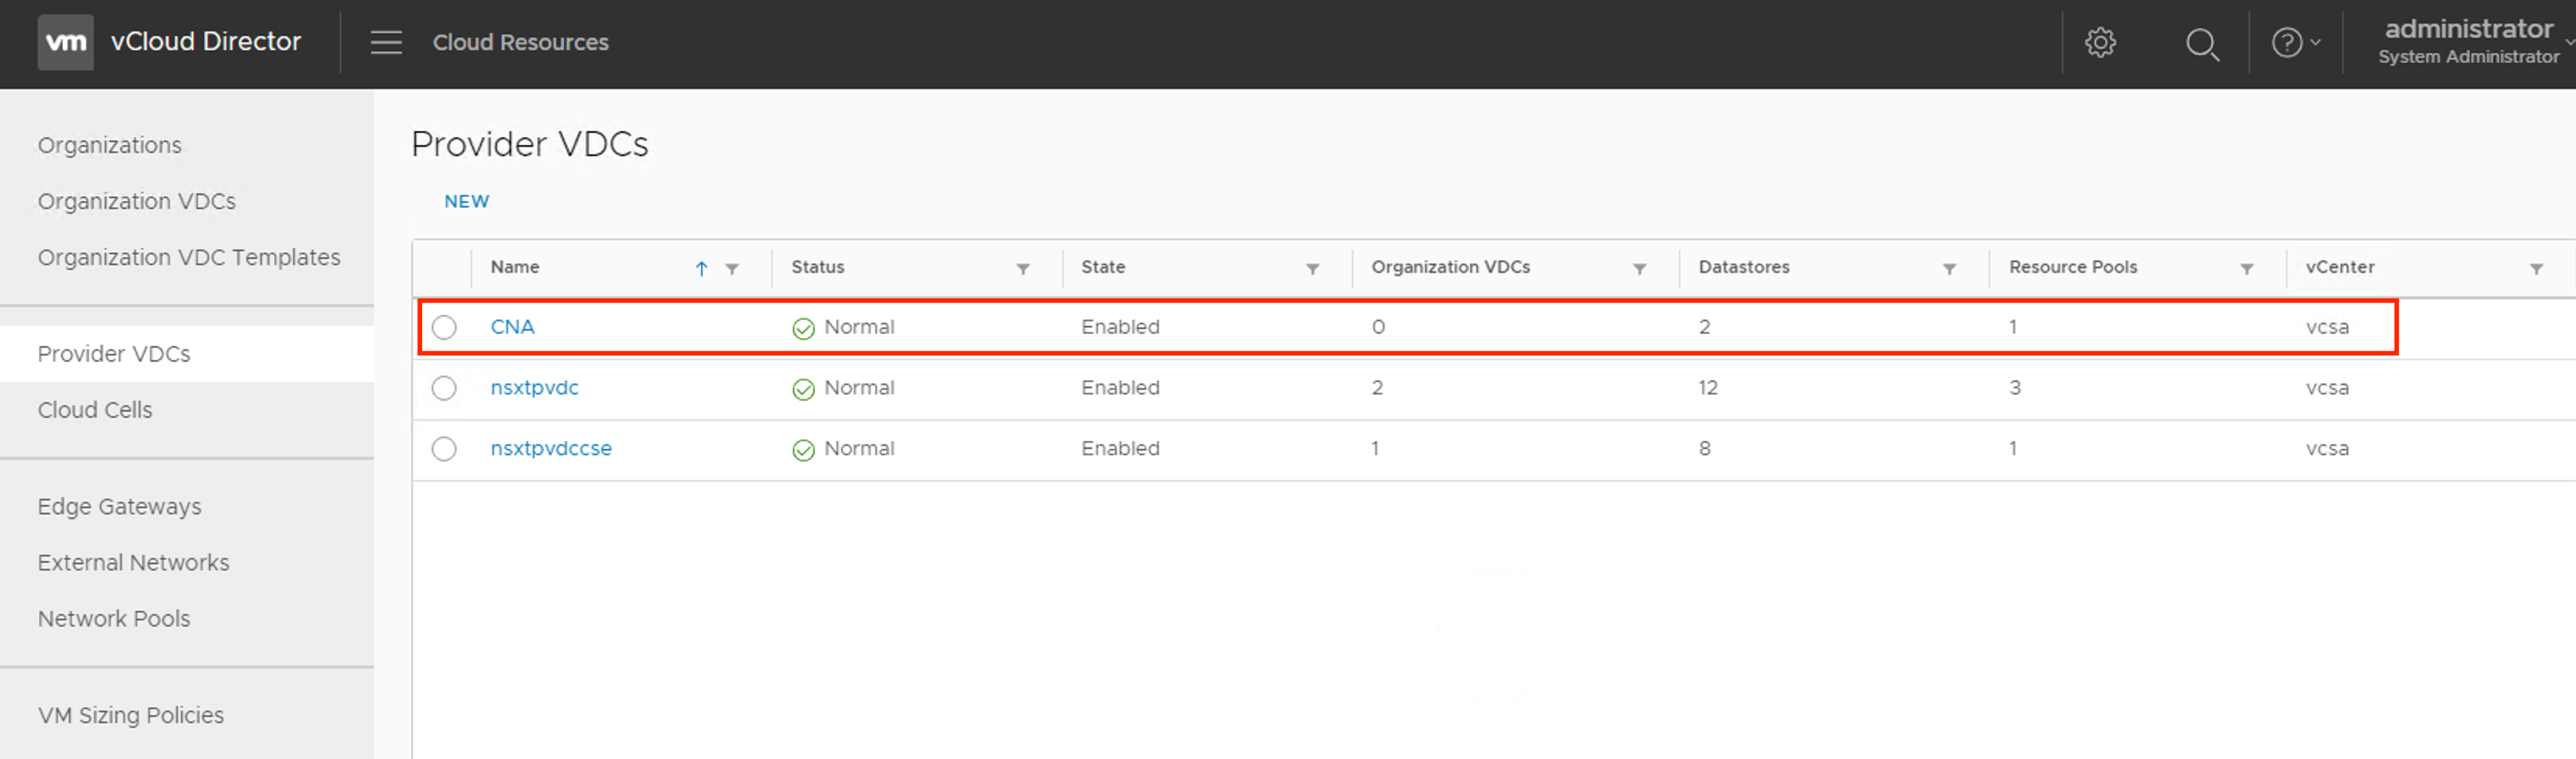Click NEW to create Provider VDC
2576x759 pixels.
[x=466, y=201]
